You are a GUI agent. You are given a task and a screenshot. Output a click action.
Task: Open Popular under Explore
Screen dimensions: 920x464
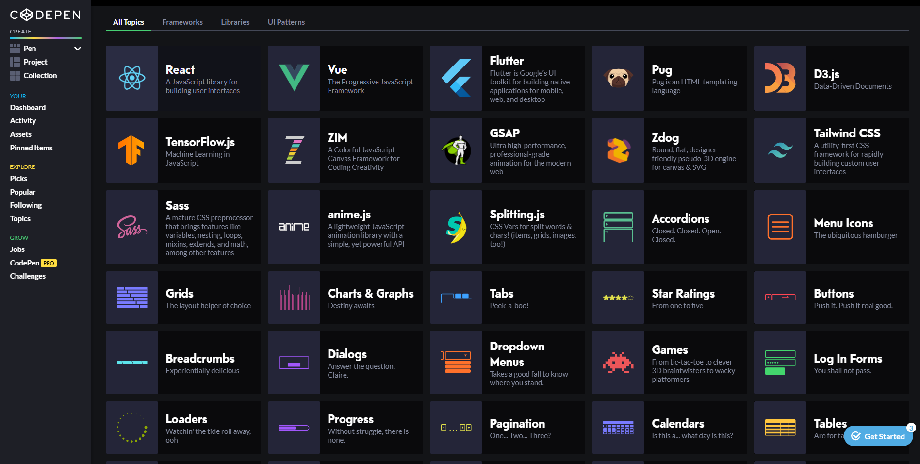click(23, 192)
